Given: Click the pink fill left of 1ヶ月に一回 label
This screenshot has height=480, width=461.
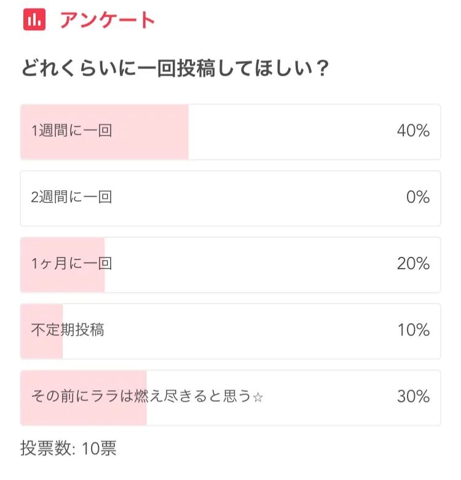Looking at the screenshot, I should click(26, 264).
